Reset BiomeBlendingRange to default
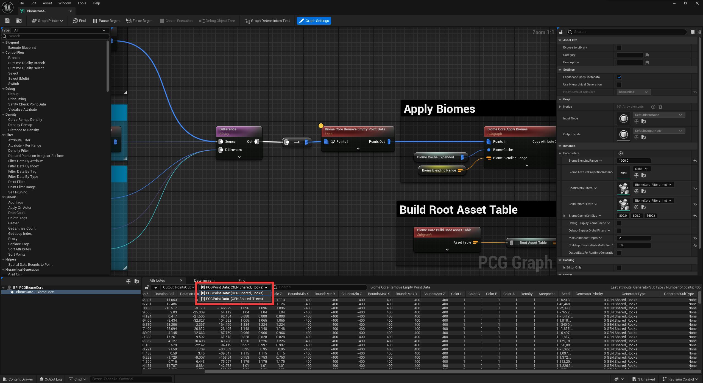Image resolution: width=703 pixels, height=383 pixels. (695, 161)
